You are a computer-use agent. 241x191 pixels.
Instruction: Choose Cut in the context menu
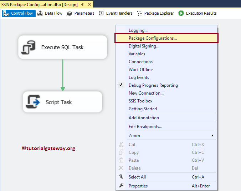point(166,145)
